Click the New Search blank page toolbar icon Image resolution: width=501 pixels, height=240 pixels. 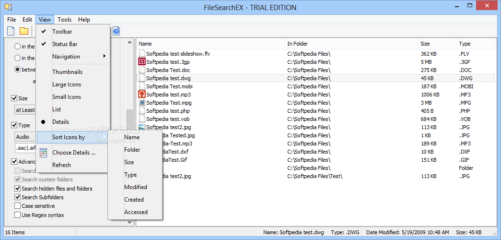click(11, 31)
